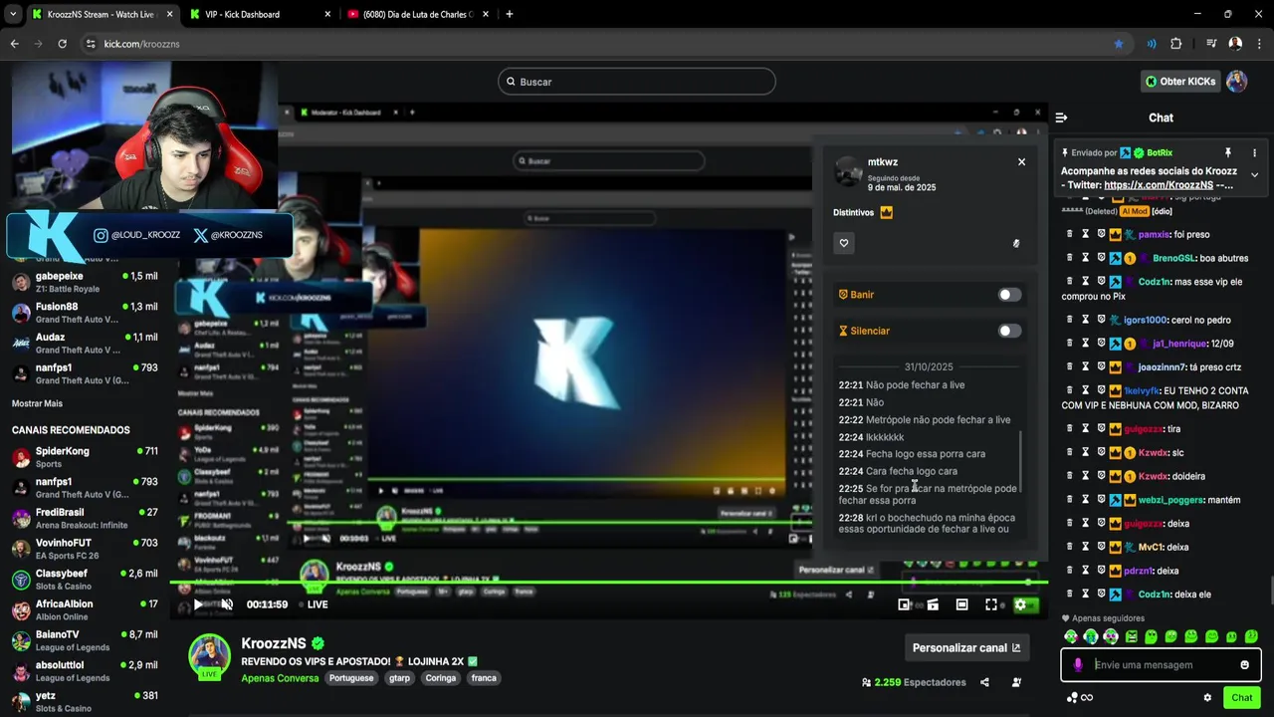Open Audaz channel in sidebar
Screen dimensions: 1274x717
pos(85,343)
